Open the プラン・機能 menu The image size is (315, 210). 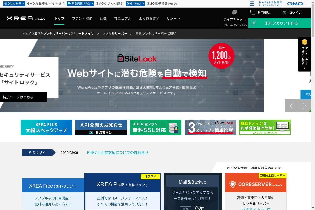pos(82,18)
